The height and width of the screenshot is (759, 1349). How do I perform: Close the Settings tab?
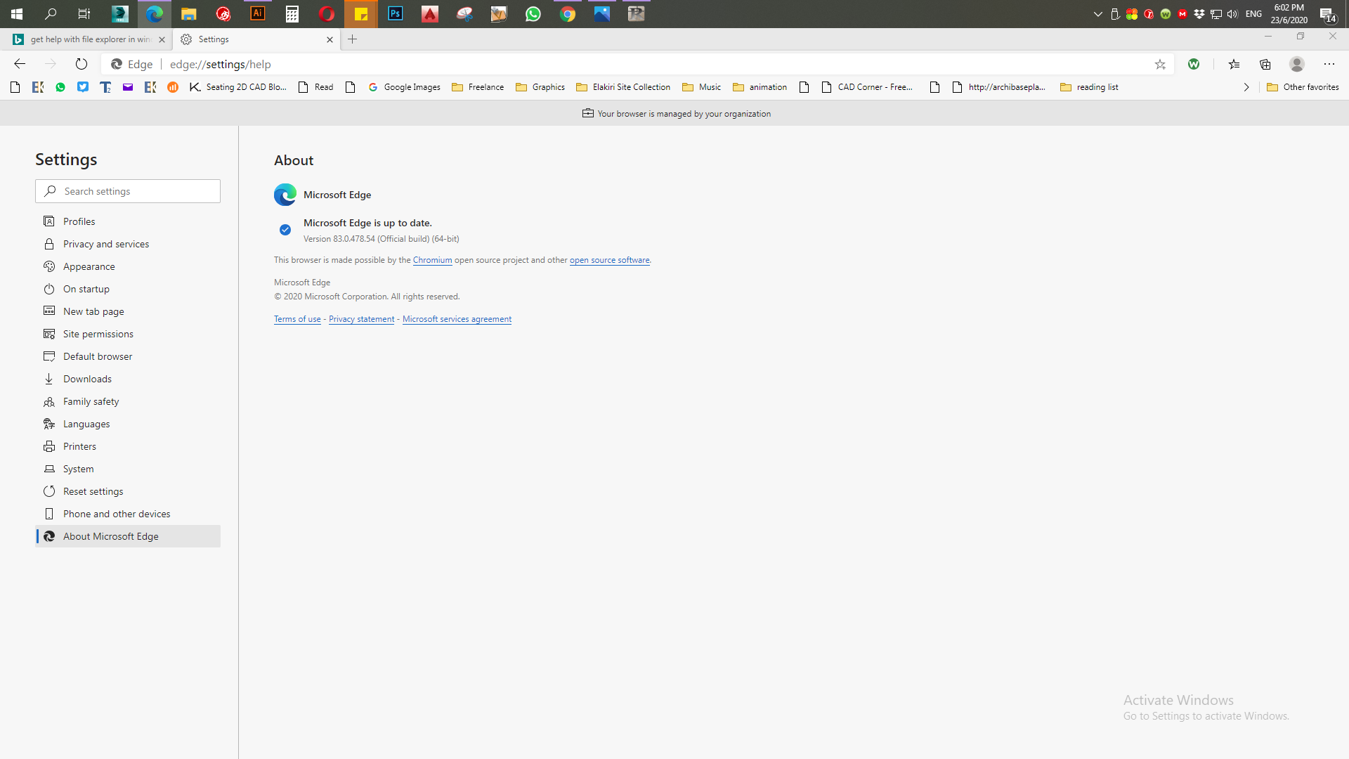(x=330, y=39)
